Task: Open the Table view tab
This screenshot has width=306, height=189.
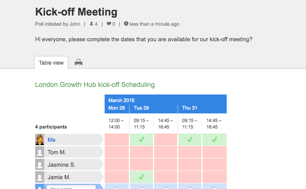Action: click(51, 63)
